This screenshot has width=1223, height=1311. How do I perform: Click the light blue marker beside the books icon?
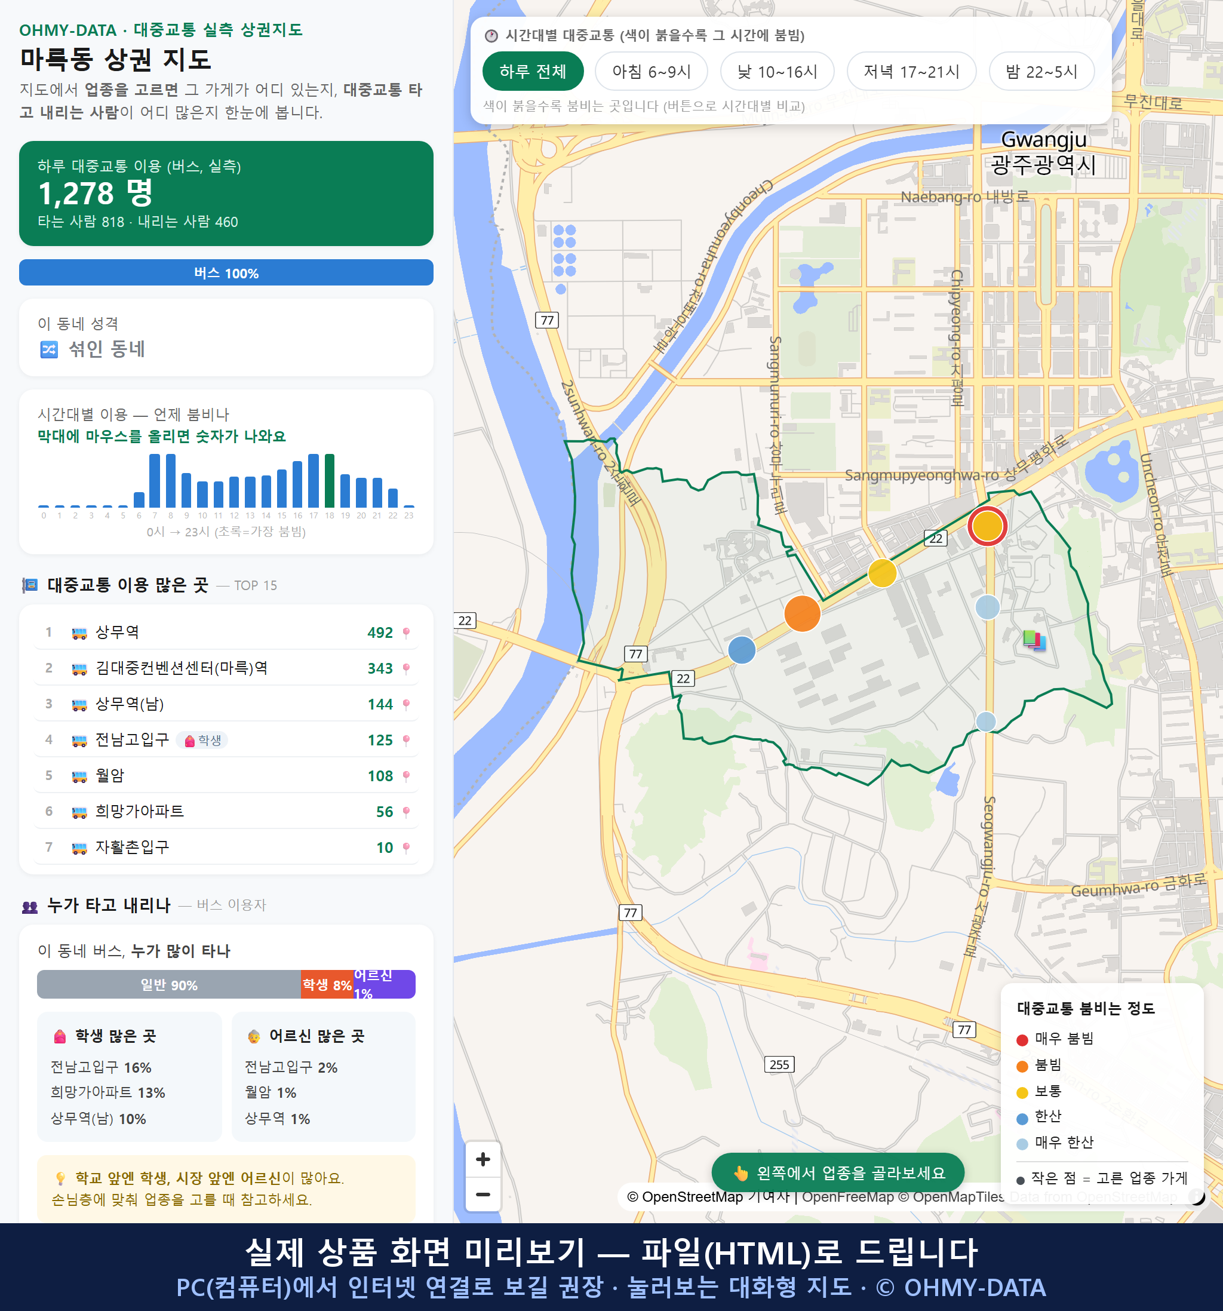pyautogui.click(x=987, y=607)
